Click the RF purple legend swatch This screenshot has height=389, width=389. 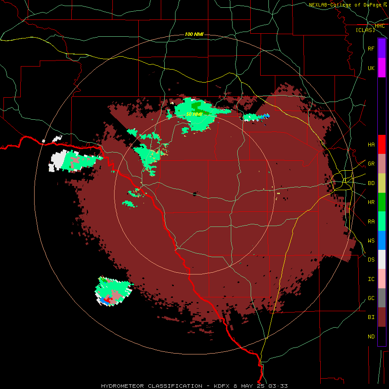pos(382,48)
